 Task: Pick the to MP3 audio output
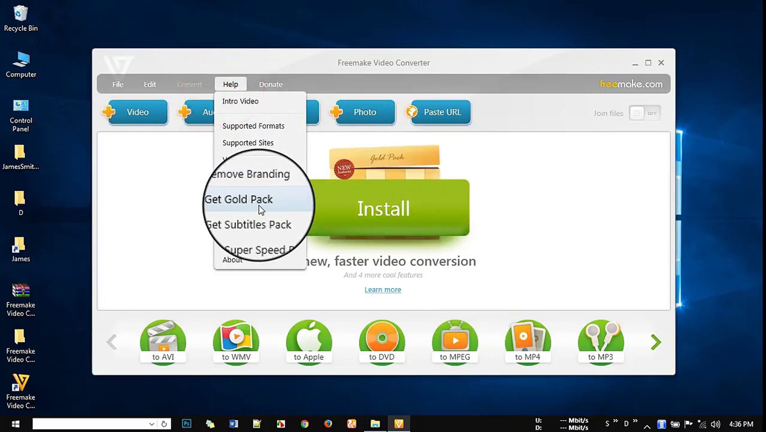pos(601,341)
